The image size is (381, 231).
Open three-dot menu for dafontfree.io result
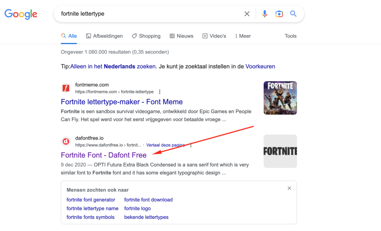tap(191, 145)
